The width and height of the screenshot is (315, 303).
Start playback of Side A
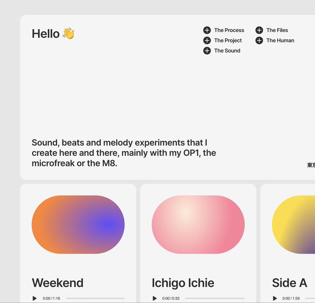[275, 298]
